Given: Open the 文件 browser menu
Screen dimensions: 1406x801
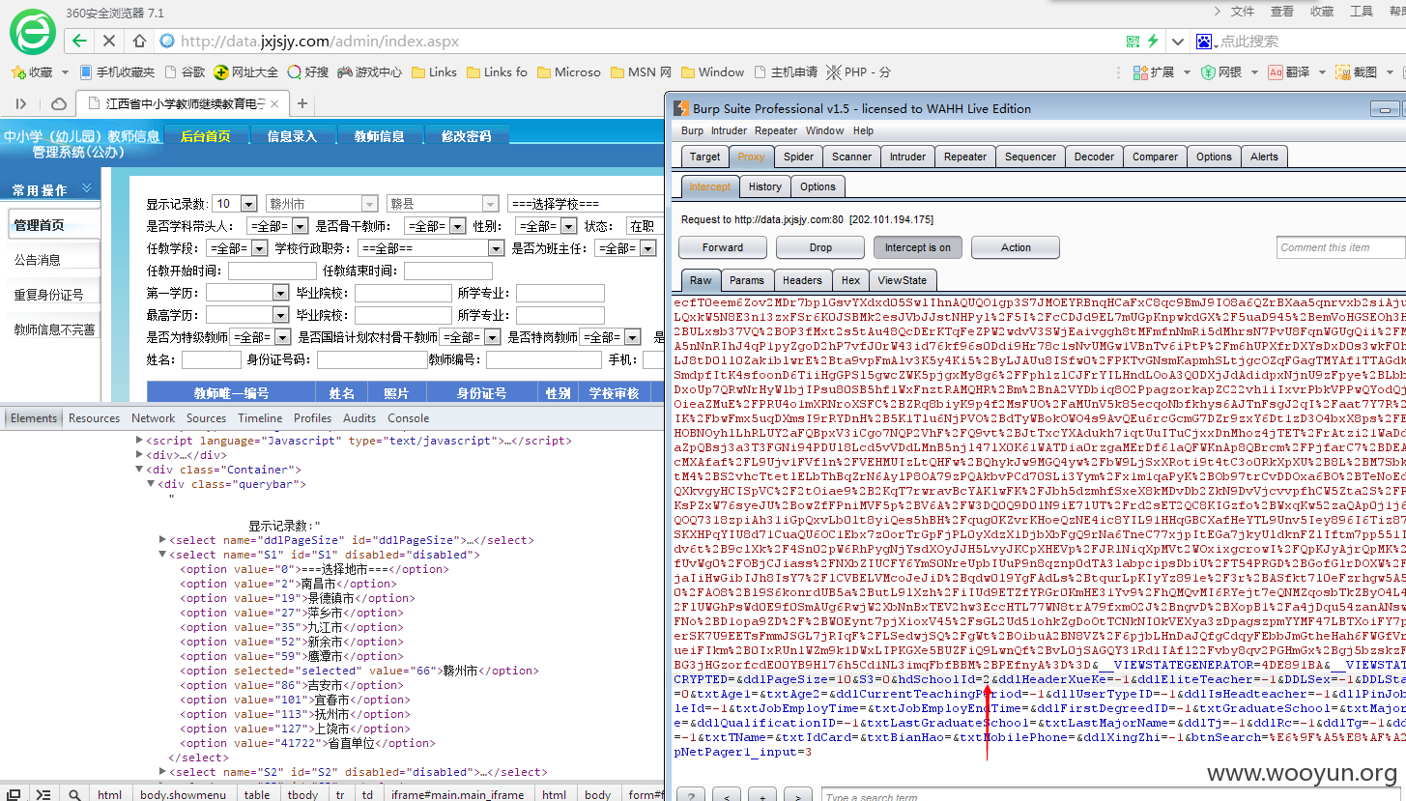Looking at the screenshot, I should coord(1243,12).
